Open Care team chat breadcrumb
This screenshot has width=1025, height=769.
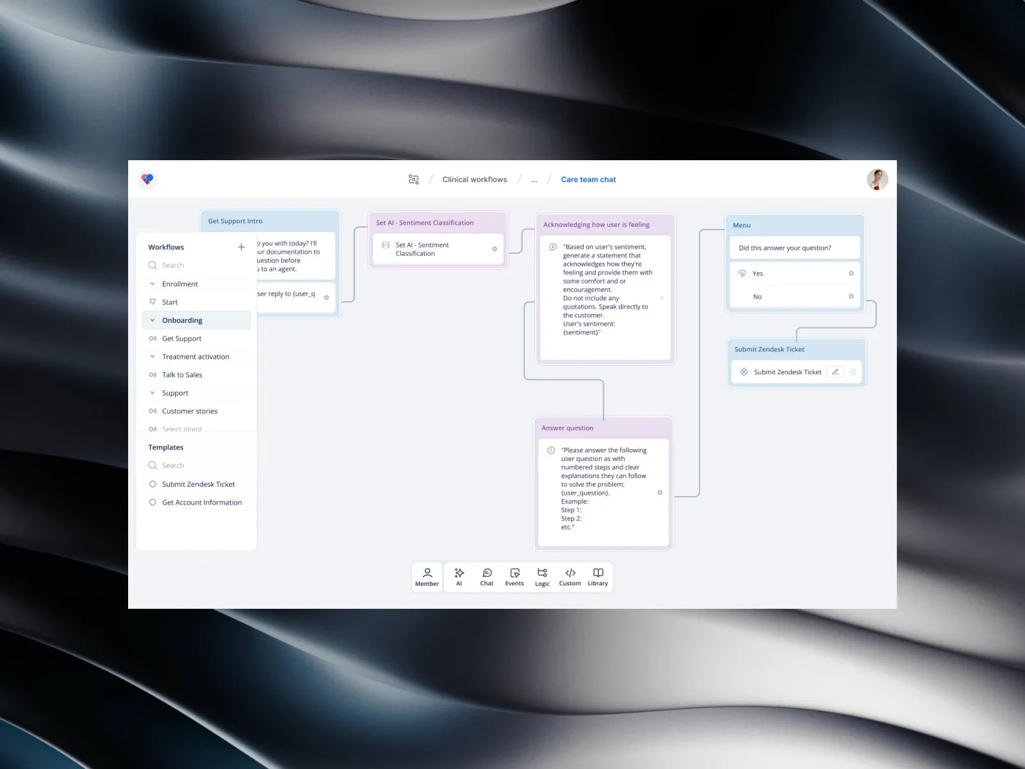pyautogui.click(x=588, y=179)
